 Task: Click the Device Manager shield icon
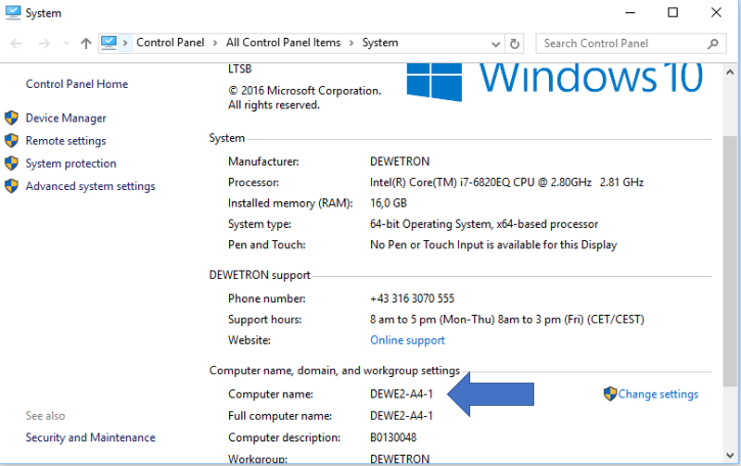(x=11, y=118)
